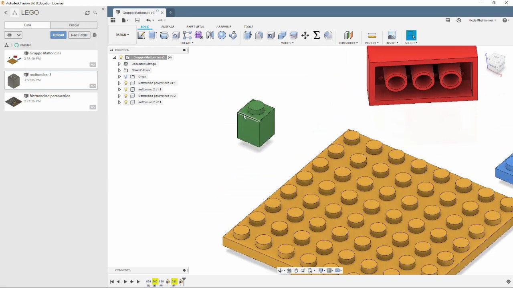The image size is (513, 288).
Task: Click the ViewCube navigation cube
Action: (x=496, y=63)
